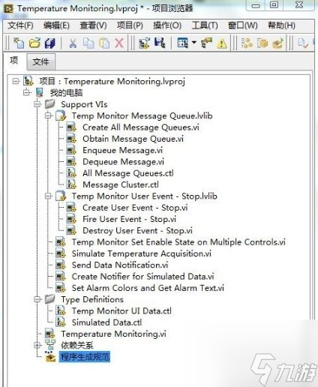Select Temperature Monitoring.vi in the tree
The width and height of the screenshot is (318, 387).
113,334
